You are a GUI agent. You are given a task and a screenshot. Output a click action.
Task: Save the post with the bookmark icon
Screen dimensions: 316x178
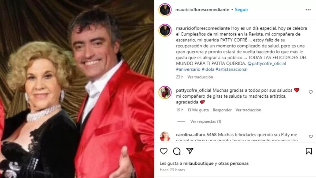pyautogui.click(x=309, y=151)
